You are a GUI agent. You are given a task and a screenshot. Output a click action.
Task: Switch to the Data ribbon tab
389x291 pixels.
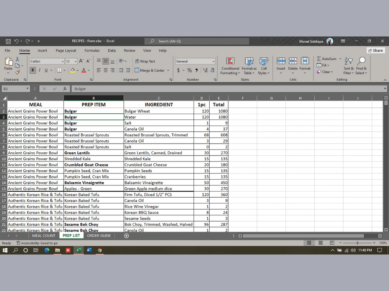(x=112, y=50)
